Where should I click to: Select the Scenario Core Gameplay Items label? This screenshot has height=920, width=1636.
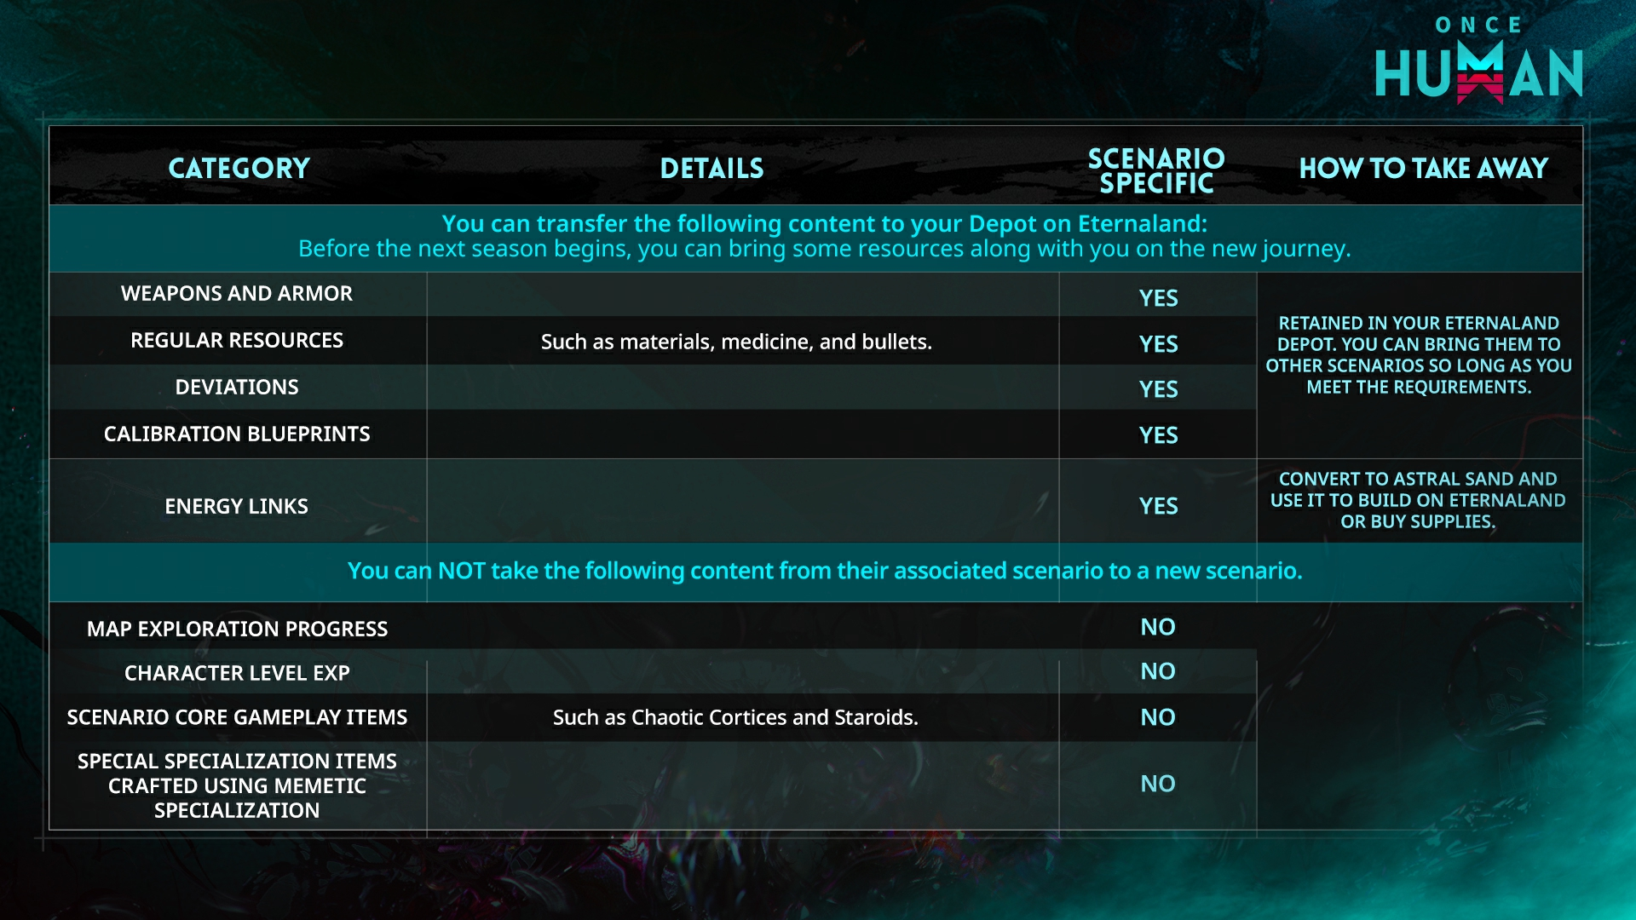click(x=237, y=718)
